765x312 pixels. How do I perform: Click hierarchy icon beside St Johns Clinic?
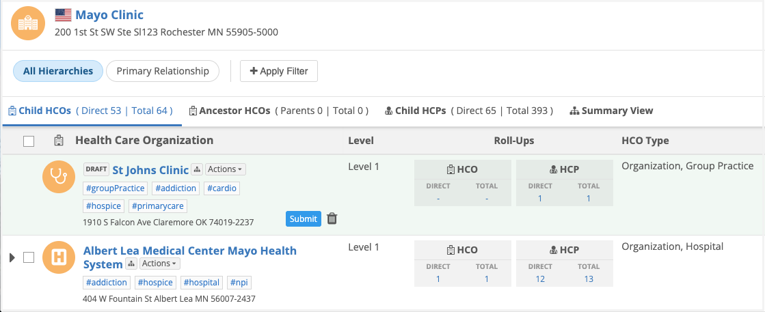coord(197,169)
